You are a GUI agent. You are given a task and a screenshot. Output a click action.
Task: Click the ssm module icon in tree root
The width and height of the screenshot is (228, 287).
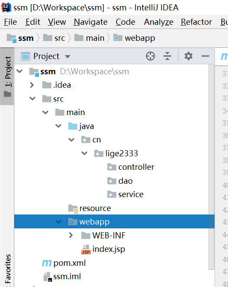[x=34, y=72]
